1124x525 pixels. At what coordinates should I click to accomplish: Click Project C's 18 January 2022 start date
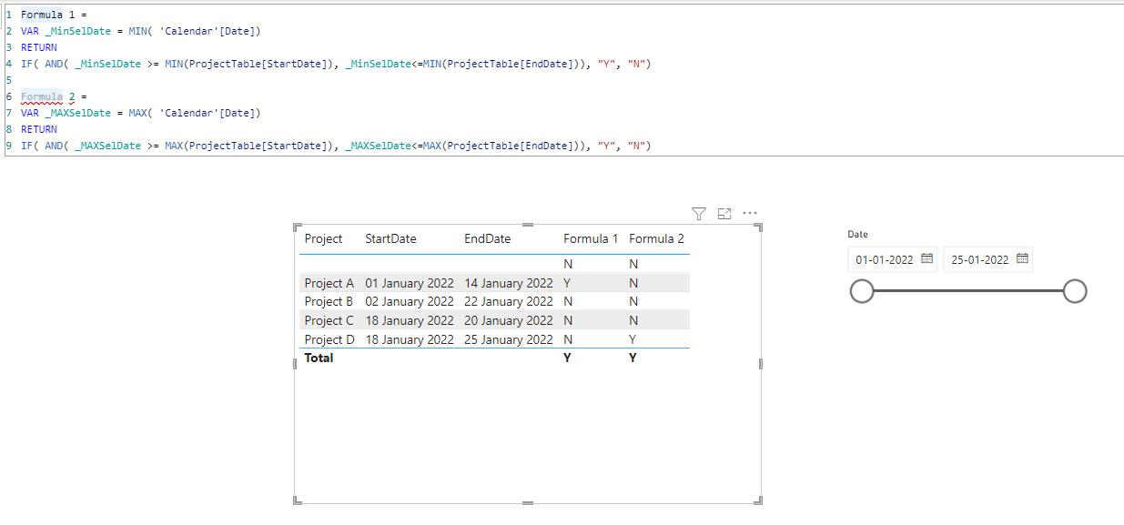coord(409,320)
